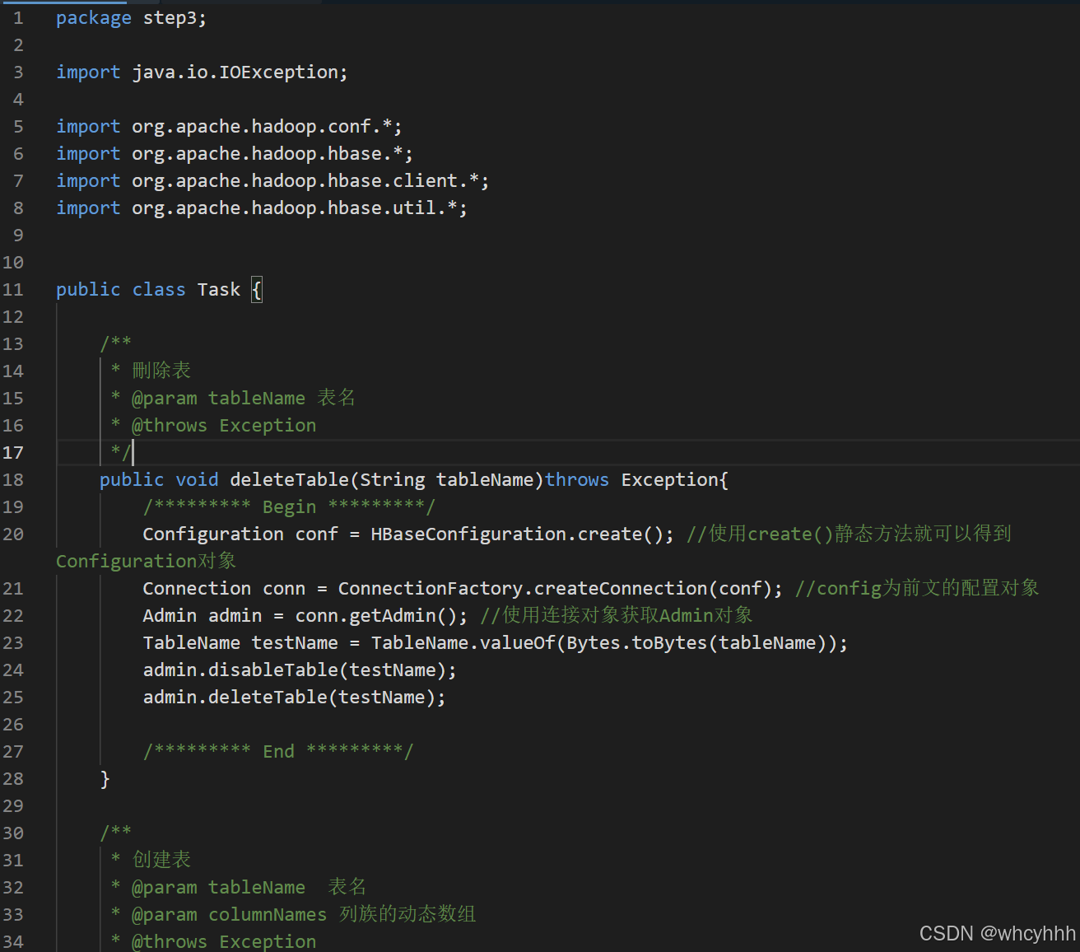Click the "End" comment marker on line 27
1080x952 pixels.
coord(278,752)
